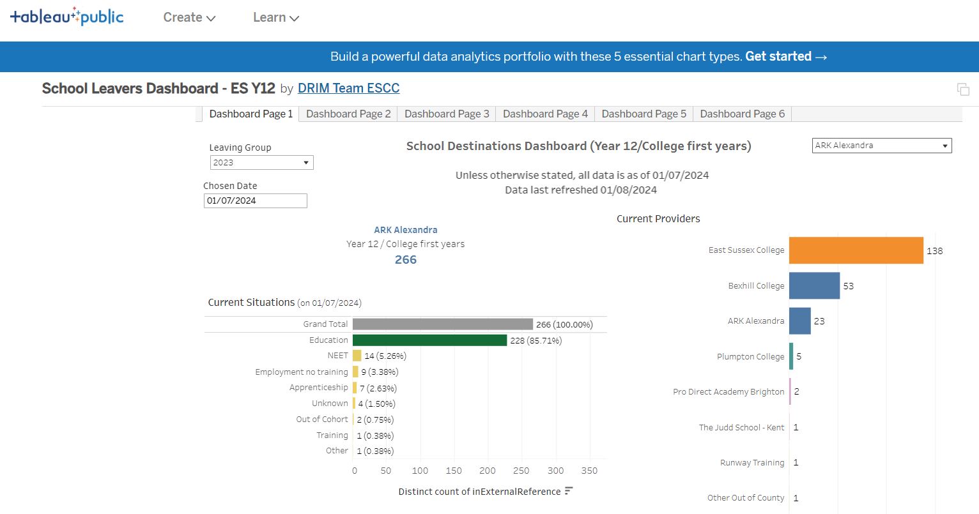Click the Education bar in Current Situations
The height and width of the screenshot is (514, 979).
click(x=431, y=340)
